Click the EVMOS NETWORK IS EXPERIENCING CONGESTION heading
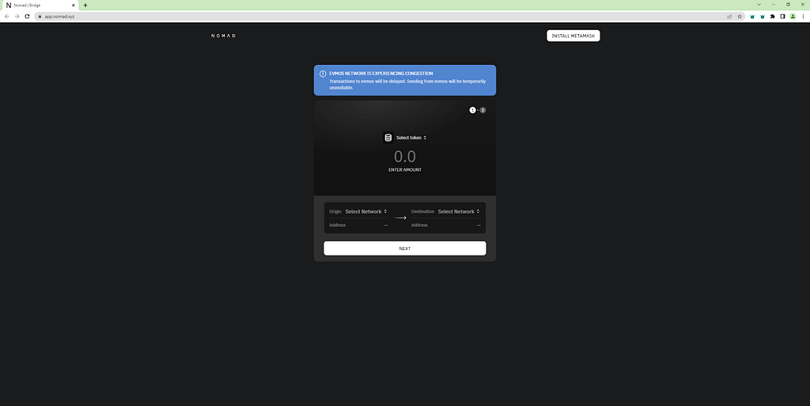Image resolution: width=810 pixels, height=406 pixels. [x=380, y=74]
